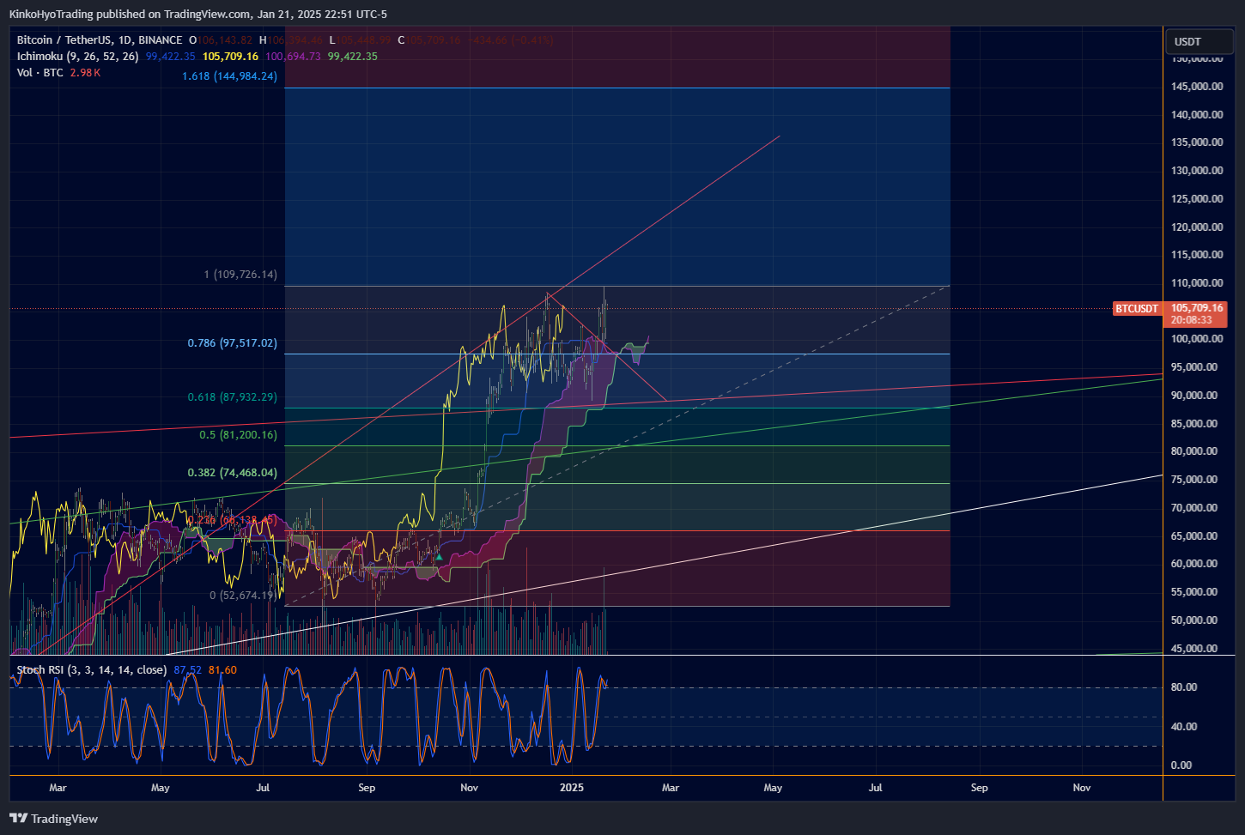Image resolution: width=1245 pixels, height=835 pixels.
Task: Click the 2.98 K volume value
Action: (85, 72)
